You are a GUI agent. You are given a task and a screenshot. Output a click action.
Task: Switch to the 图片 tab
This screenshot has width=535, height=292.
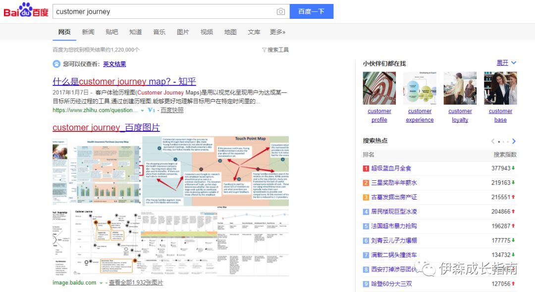click(x=183, y=32)
